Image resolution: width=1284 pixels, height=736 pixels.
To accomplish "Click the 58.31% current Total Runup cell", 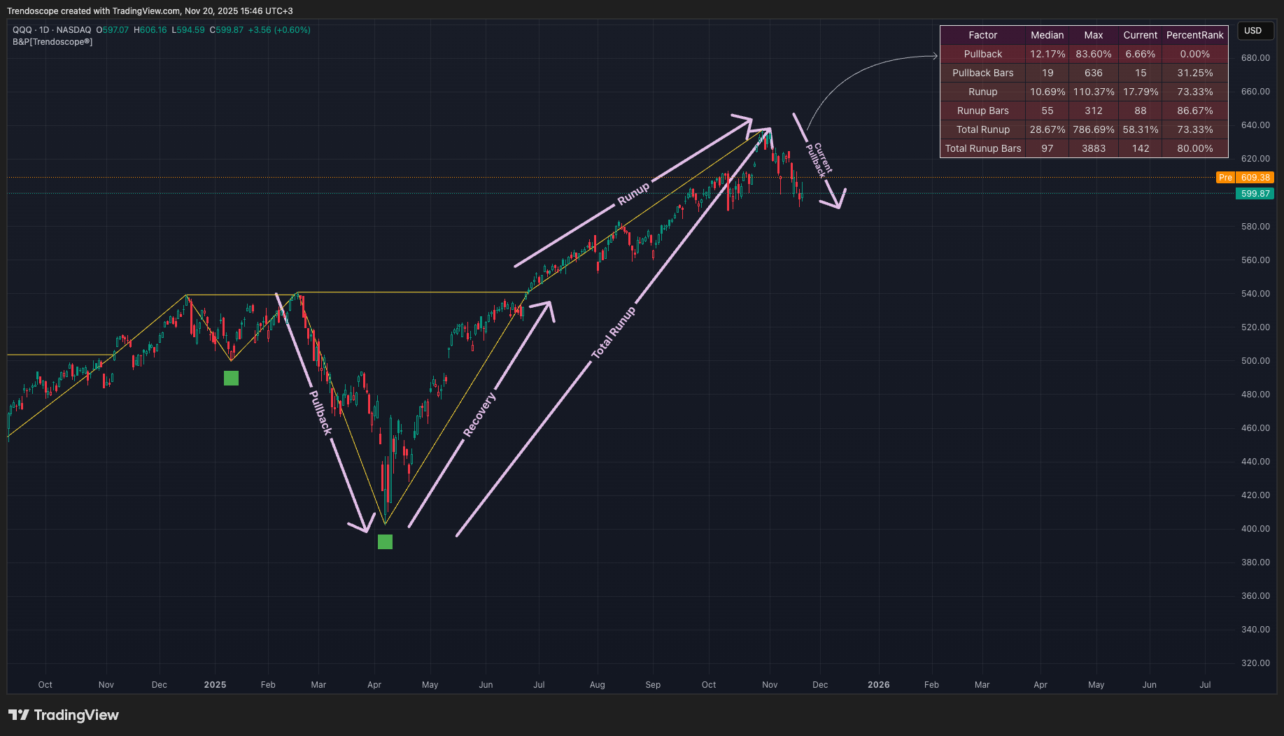I will point(1140,129).
